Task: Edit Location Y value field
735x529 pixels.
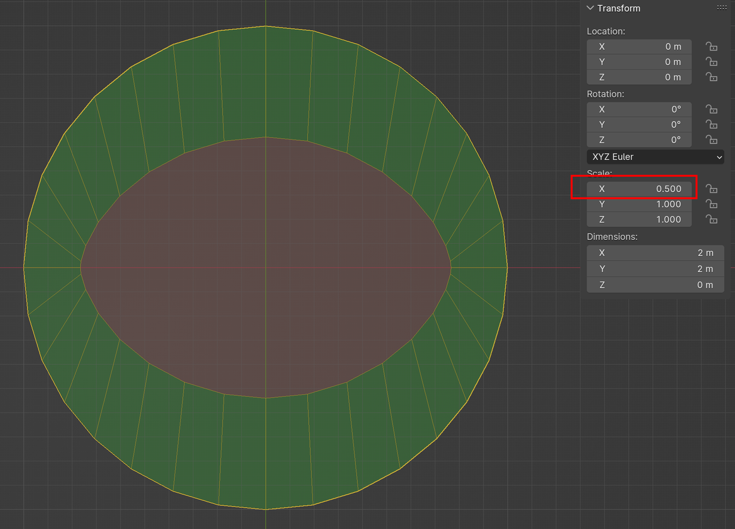Action: (639, 62)
